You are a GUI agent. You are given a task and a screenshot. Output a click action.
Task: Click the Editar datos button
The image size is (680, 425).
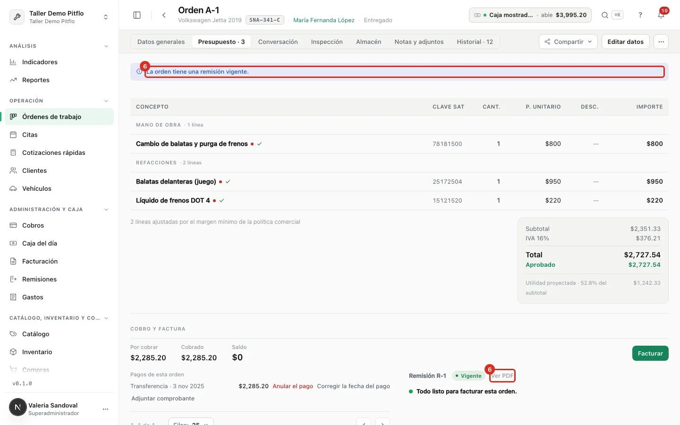point(625,42)
